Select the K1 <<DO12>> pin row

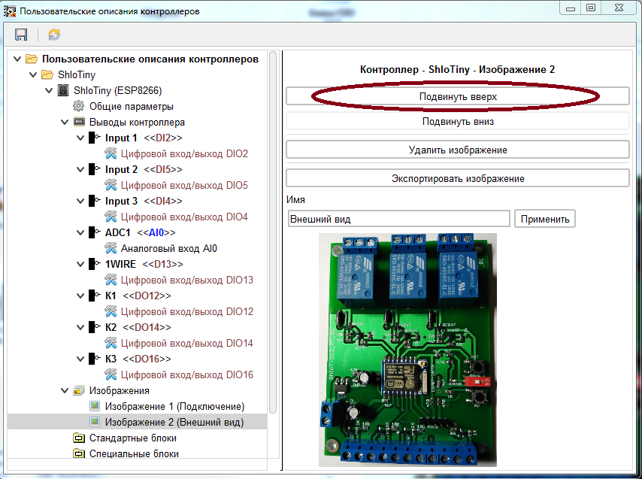138,296
